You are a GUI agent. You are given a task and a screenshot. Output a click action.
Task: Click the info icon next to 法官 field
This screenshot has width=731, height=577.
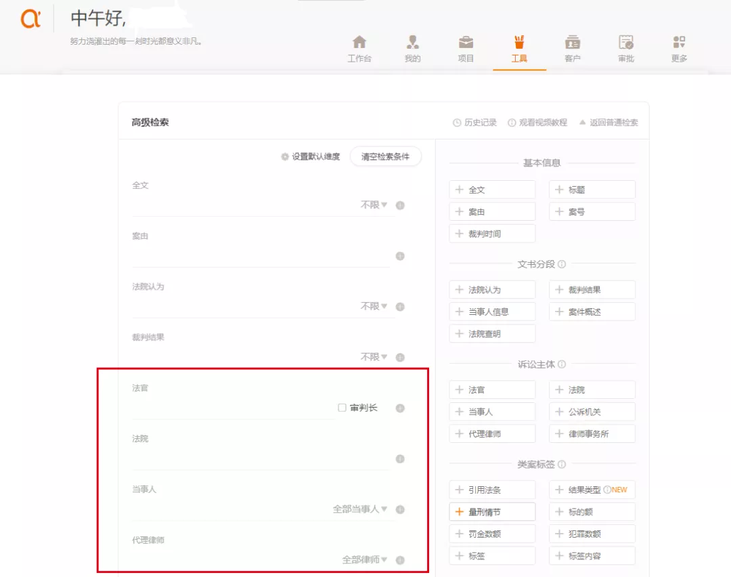click(x=399, y=408)
